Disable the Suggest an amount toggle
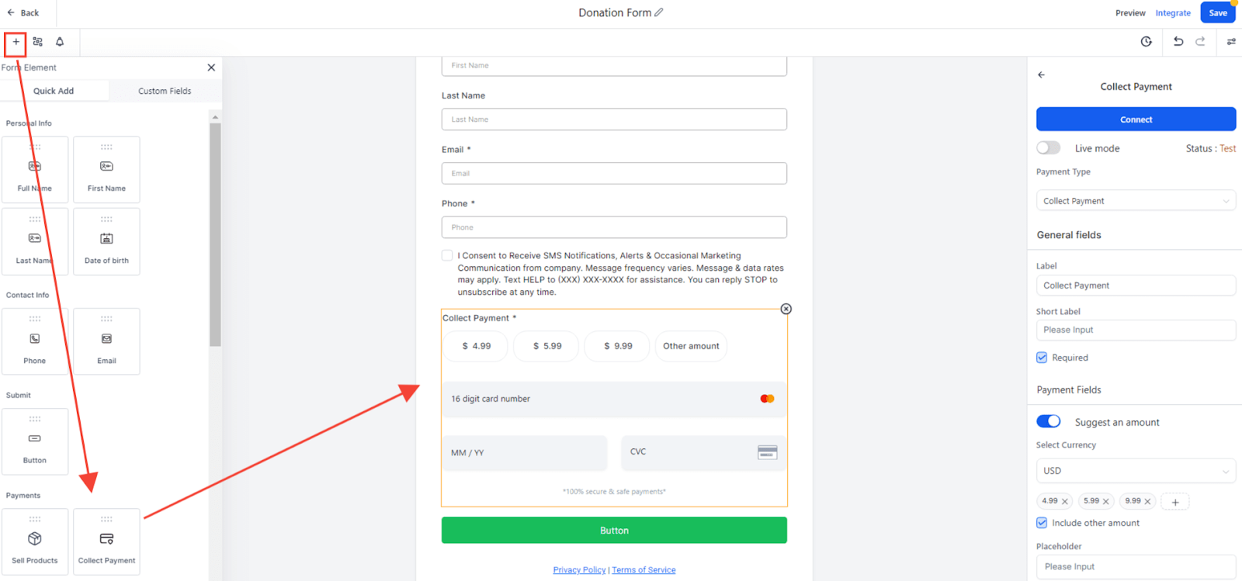 pyautogui.click(x=1048, y=421)
